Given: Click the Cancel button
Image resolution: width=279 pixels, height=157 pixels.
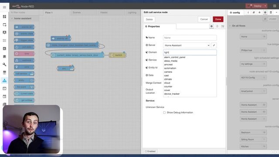Looking at the screenshot, I should pos(204,19).
